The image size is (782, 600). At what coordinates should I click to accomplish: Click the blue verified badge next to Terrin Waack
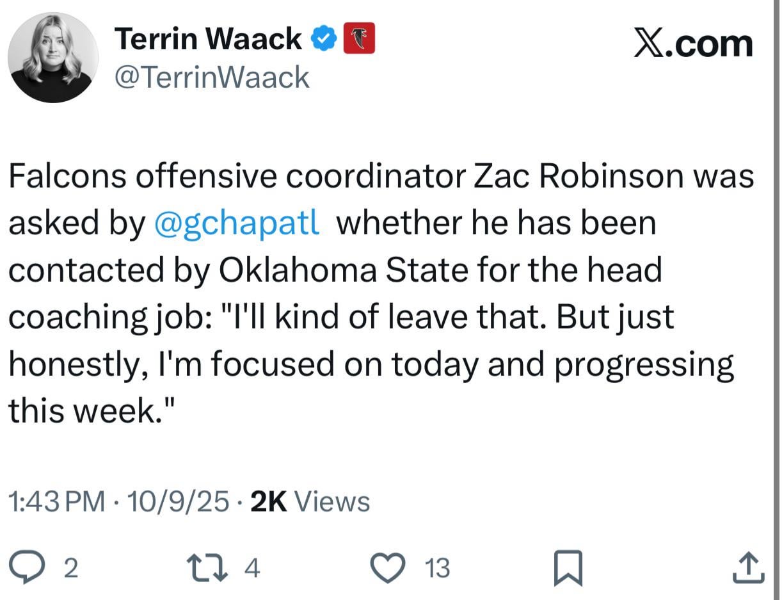[324, 37]
